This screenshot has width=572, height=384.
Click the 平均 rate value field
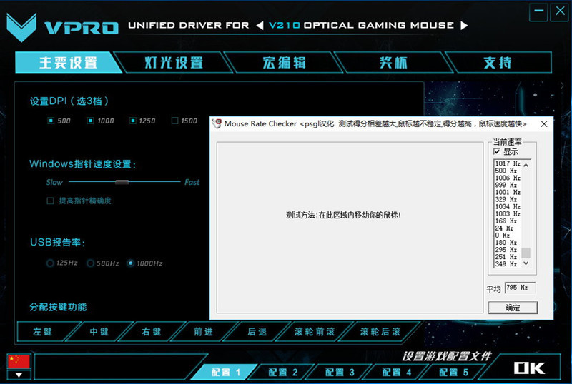520,288
